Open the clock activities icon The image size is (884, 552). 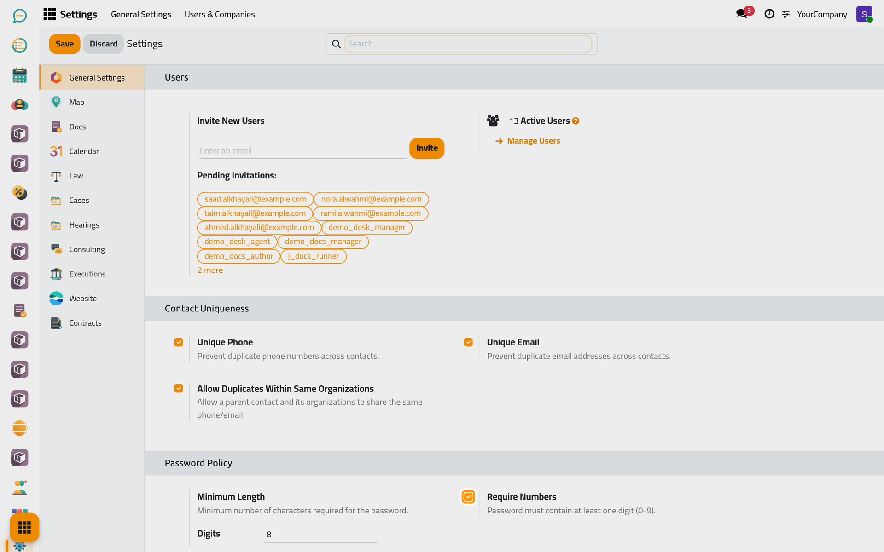pos(769,14)
